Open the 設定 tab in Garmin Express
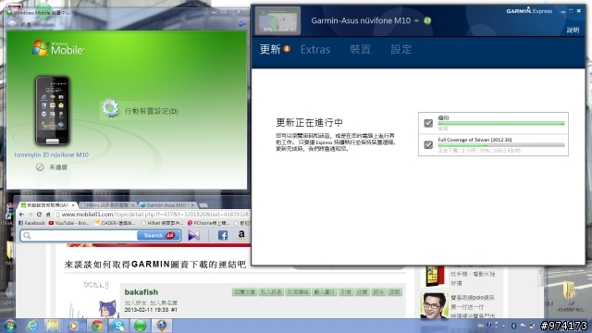Screen dimensions: 592x333 point(401,49)
